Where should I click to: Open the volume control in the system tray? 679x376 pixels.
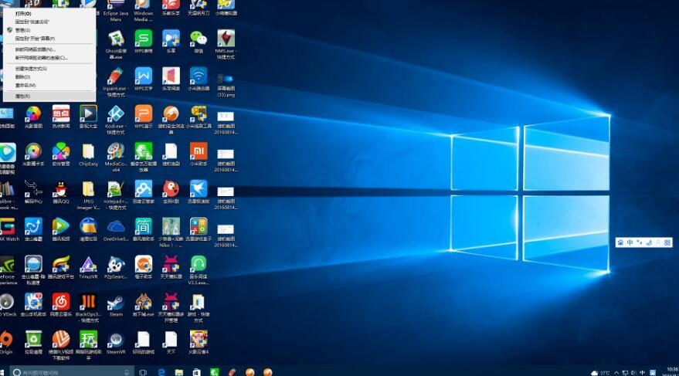click(633, 373)
